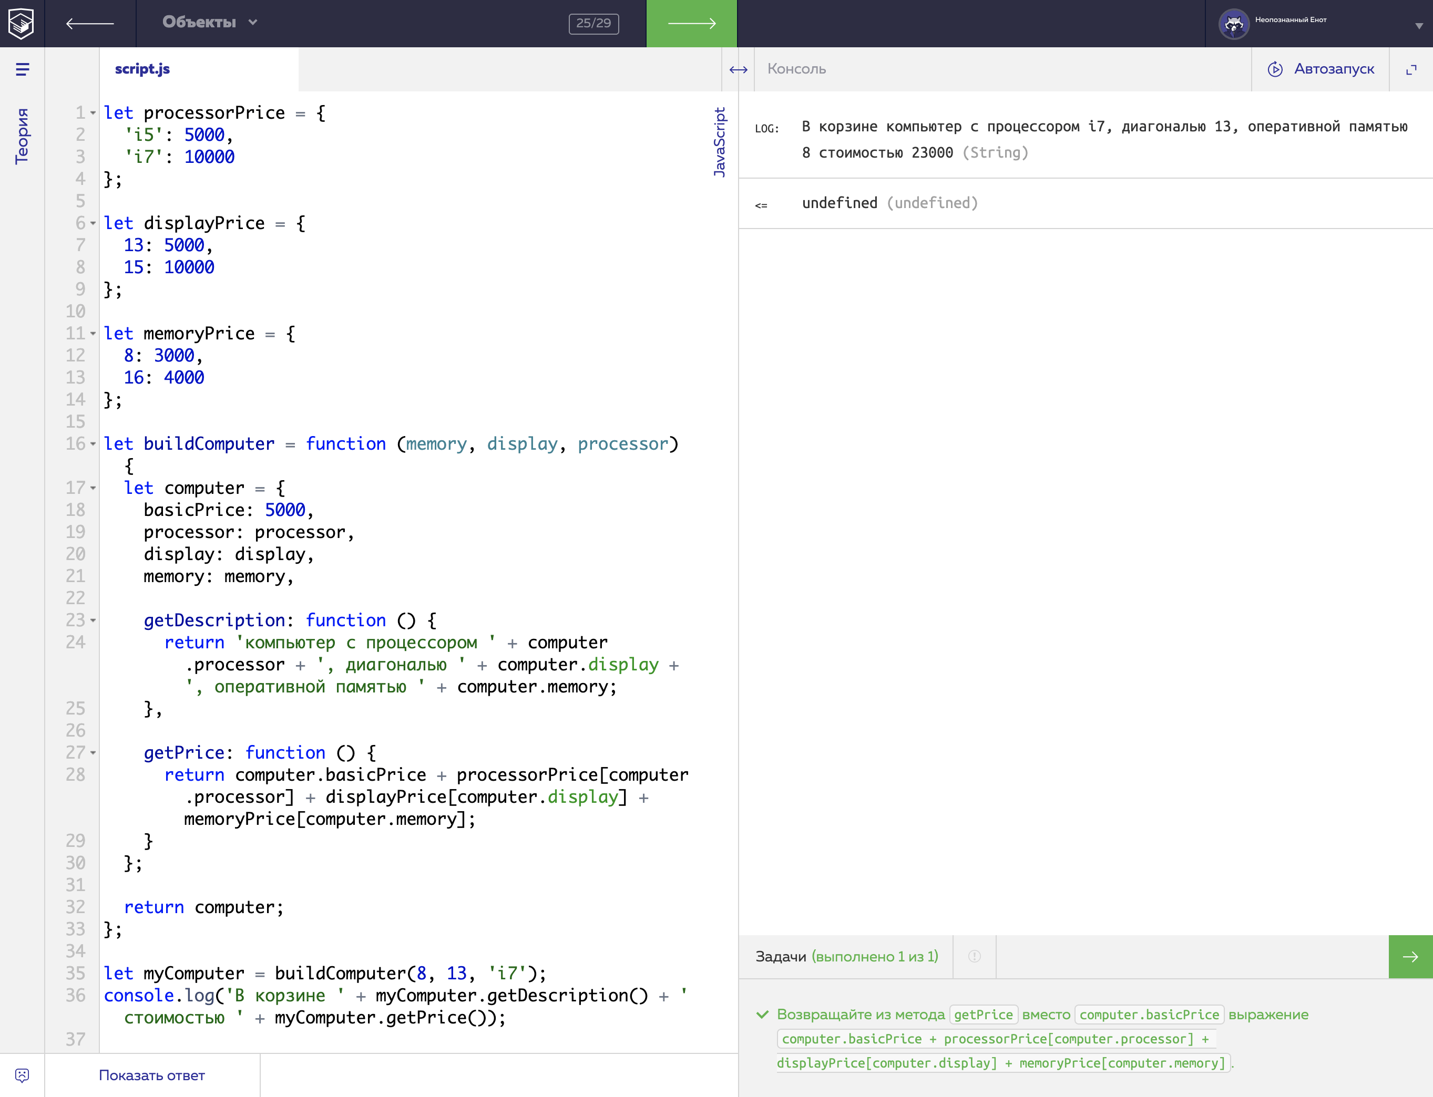The image size is (1433, 1097).
Task: Click the green next task arrow button
Action: [1410, 957]
